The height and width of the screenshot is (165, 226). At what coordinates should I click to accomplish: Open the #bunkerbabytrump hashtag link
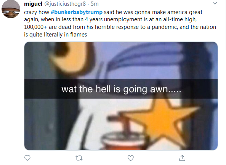pyautogui.click(x=77, y=12)
